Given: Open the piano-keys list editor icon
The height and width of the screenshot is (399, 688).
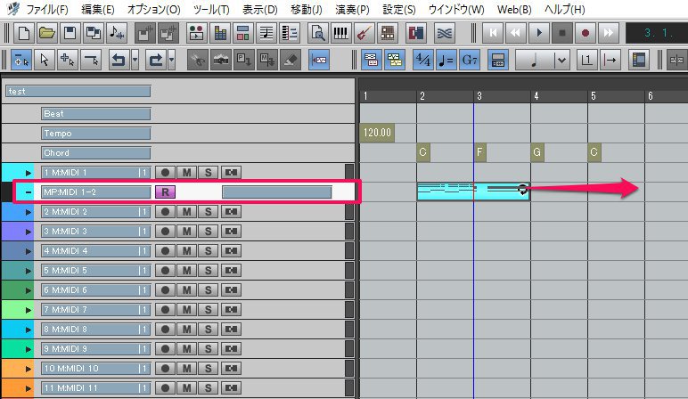Looking at the screenshot, I should (290, 33).
